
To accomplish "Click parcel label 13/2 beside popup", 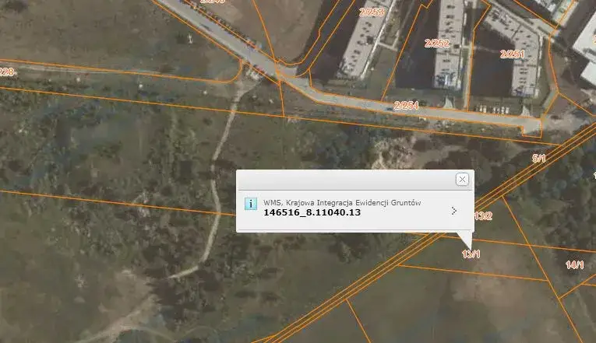I will tap(484, 215).
